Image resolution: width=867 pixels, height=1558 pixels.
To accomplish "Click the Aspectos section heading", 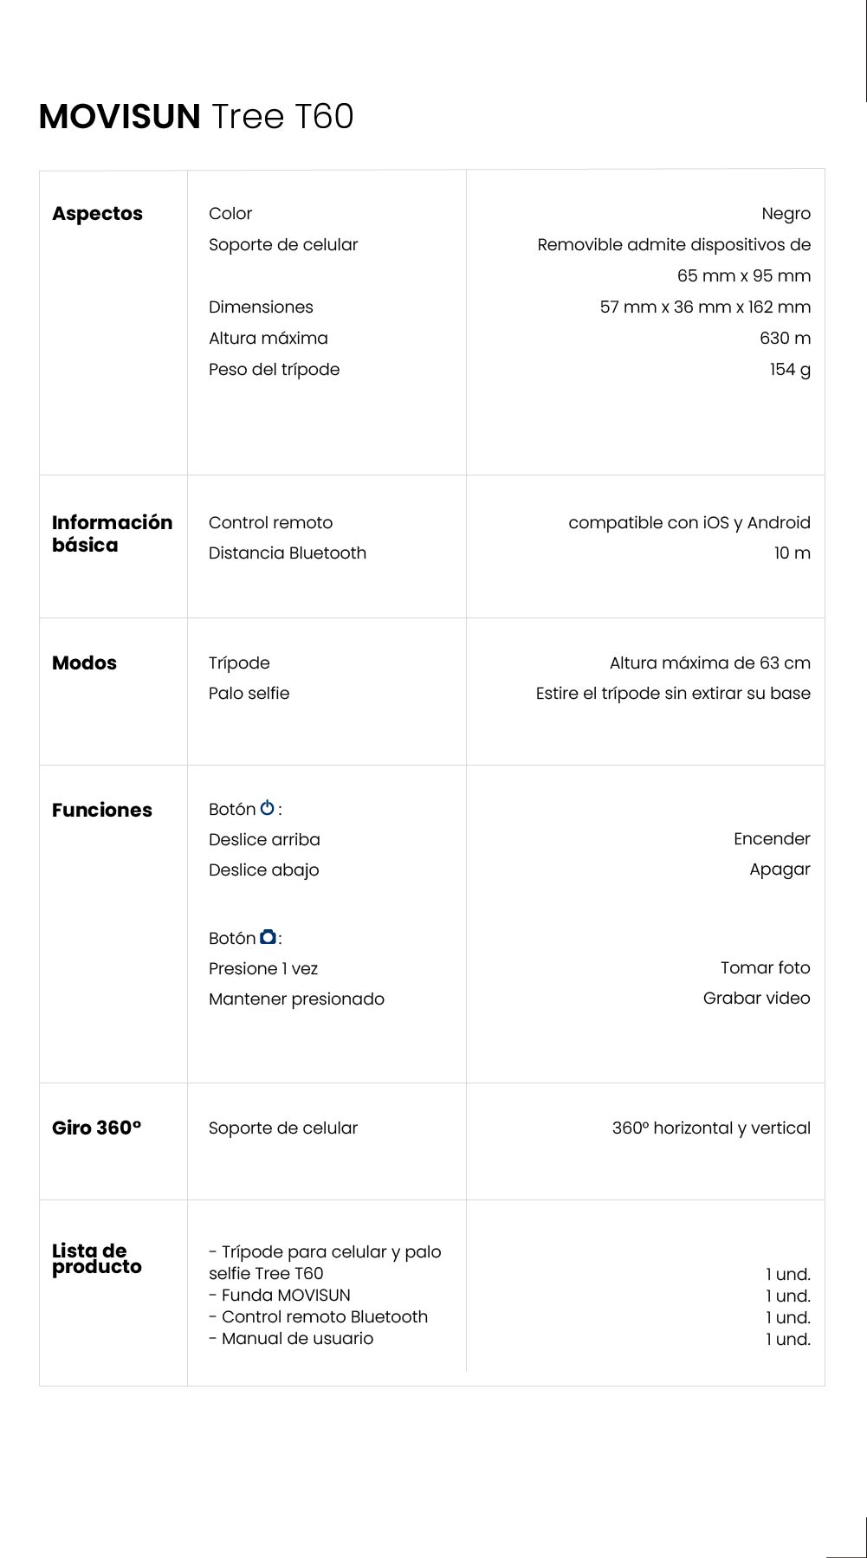I will click(x=97, y=214).
